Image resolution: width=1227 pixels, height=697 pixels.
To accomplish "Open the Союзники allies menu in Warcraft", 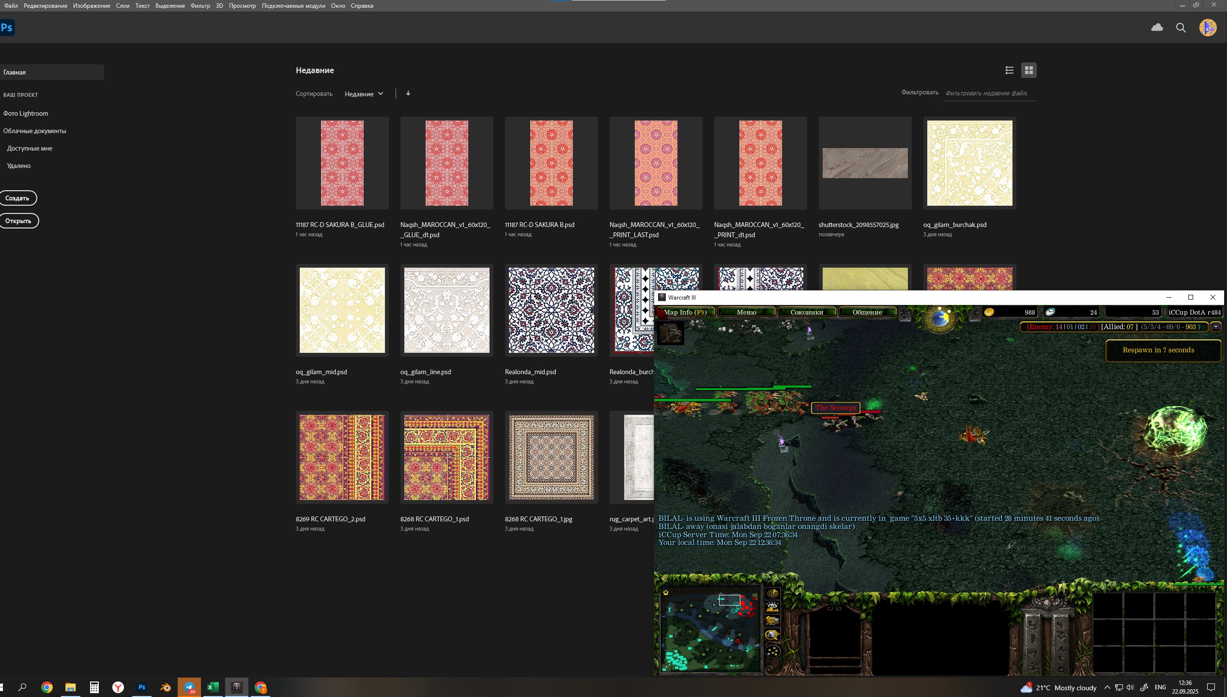I will [806, 312].
